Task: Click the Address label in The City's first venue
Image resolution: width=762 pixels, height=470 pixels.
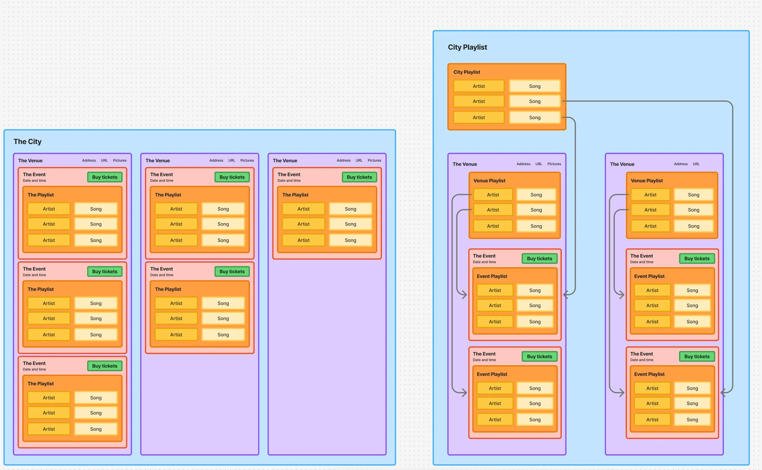Action: click(89, 161)
